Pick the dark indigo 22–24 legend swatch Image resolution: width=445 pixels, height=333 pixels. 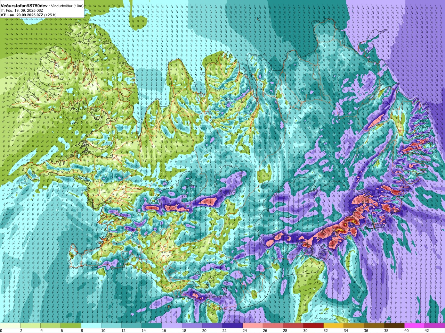(x=233, y=326)
